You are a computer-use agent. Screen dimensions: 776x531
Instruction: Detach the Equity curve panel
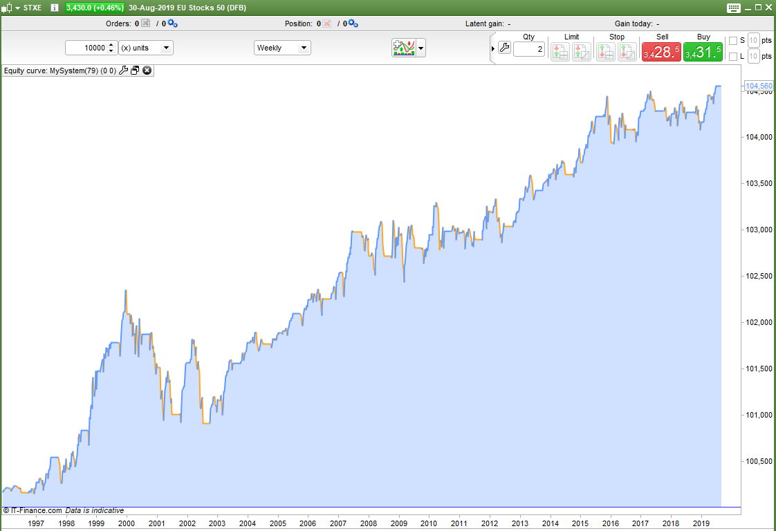pyautogui.click(x=135, y=71)
